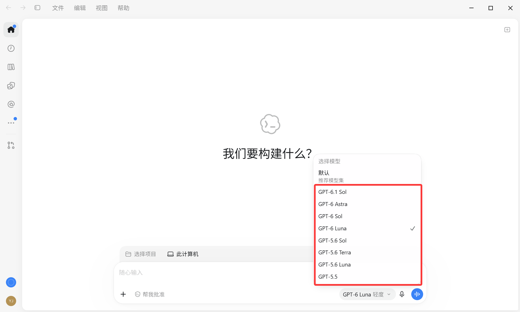
Task: Click the plus attachment icon in the input box
Action: 123,294
